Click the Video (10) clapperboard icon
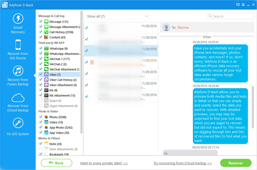Image resolution: width=257 pixels, height=170 pixels. point(46,122)
